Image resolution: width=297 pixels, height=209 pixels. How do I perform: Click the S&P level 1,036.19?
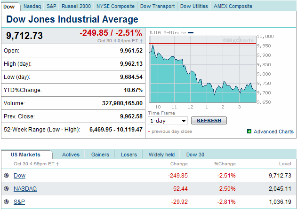(x=280, y=201)
